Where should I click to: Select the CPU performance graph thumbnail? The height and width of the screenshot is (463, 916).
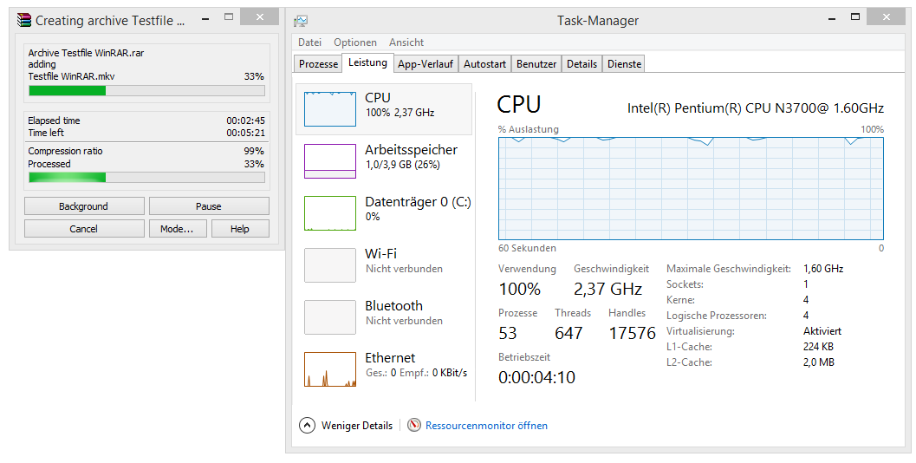coord(330,108)
